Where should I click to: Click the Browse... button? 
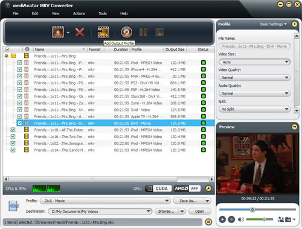(x=166, y=212)
